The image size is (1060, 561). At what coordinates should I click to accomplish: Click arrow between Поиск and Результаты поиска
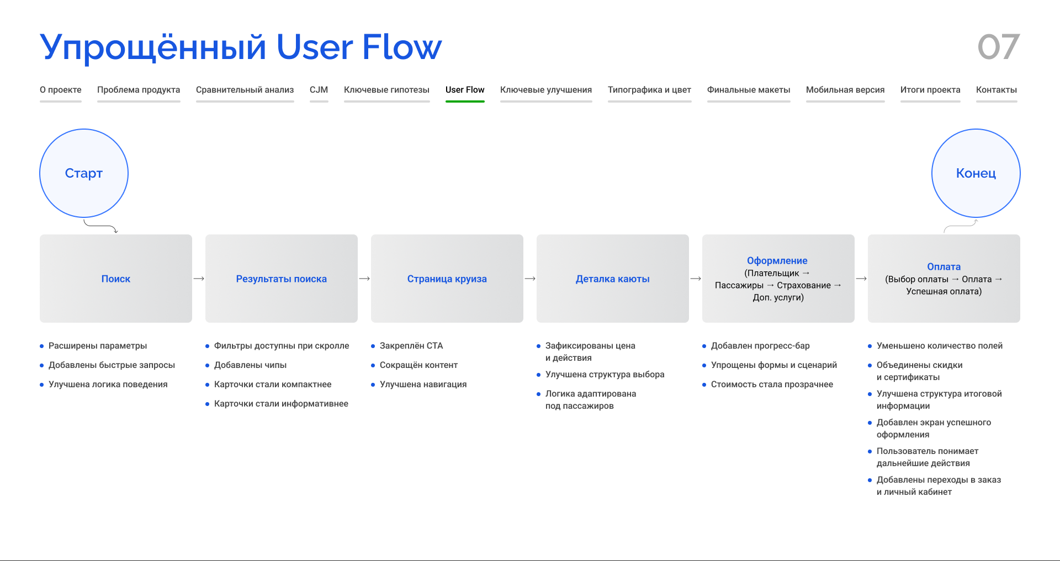(x=199, y=279)
